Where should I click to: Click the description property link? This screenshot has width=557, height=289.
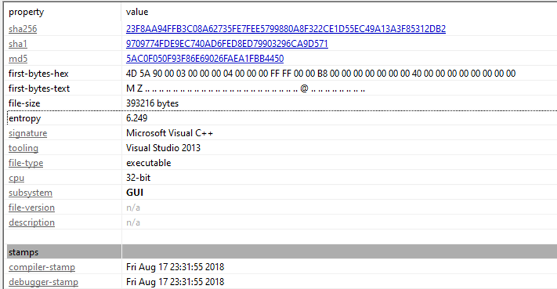[31, 223]
